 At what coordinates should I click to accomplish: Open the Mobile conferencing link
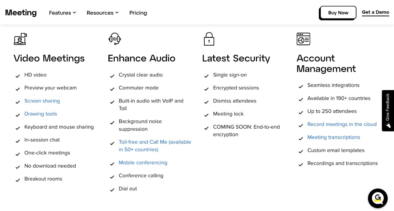point(143,163)
